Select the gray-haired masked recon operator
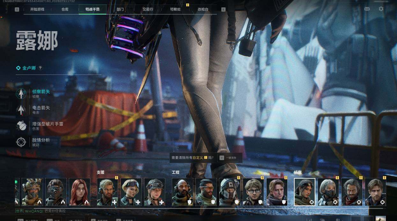This screenshot has width=397, height=221. tap(328, 192)
